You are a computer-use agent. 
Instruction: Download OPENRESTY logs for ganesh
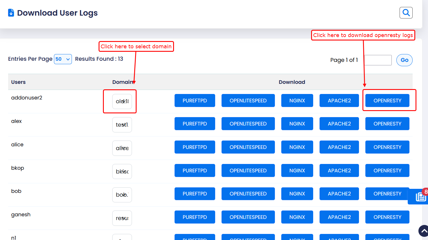pyautogui.click(x=387, y=217)
